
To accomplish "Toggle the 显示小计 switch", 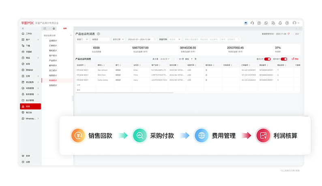I will 267,59.
